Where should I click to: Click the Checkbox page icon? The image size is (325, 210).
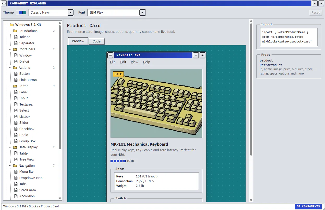point(16,129)
